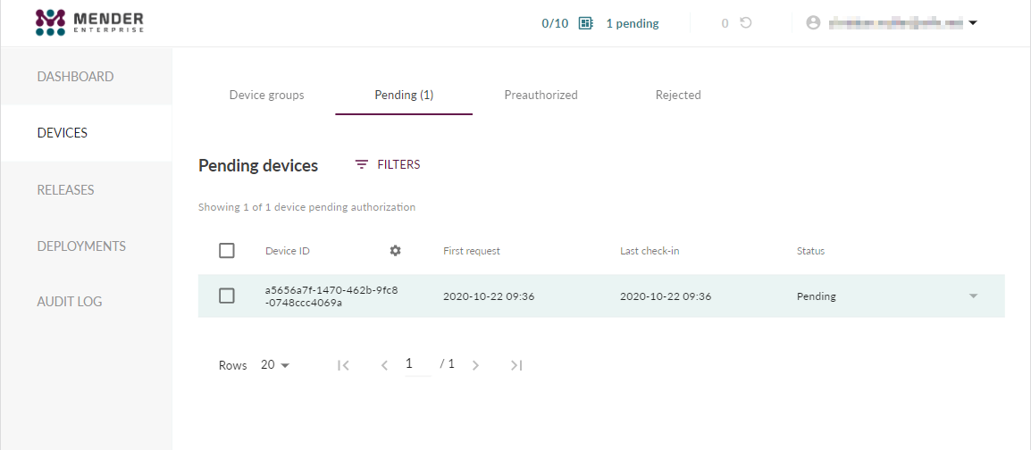Open the Rejected devices tab
1031x450 pixels.
(x=678, y=95)
